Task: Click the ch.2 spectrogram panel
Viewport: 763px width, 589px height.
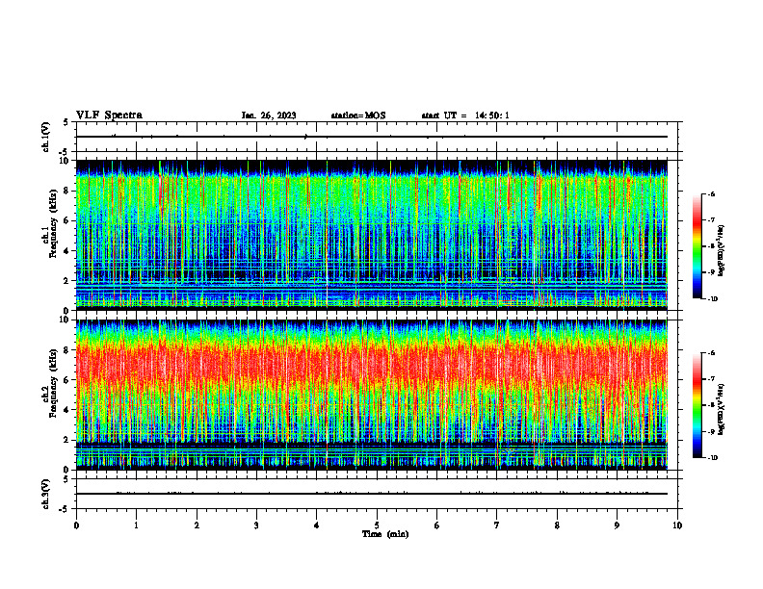Action: pyautogui.click(x=372, y=395)
